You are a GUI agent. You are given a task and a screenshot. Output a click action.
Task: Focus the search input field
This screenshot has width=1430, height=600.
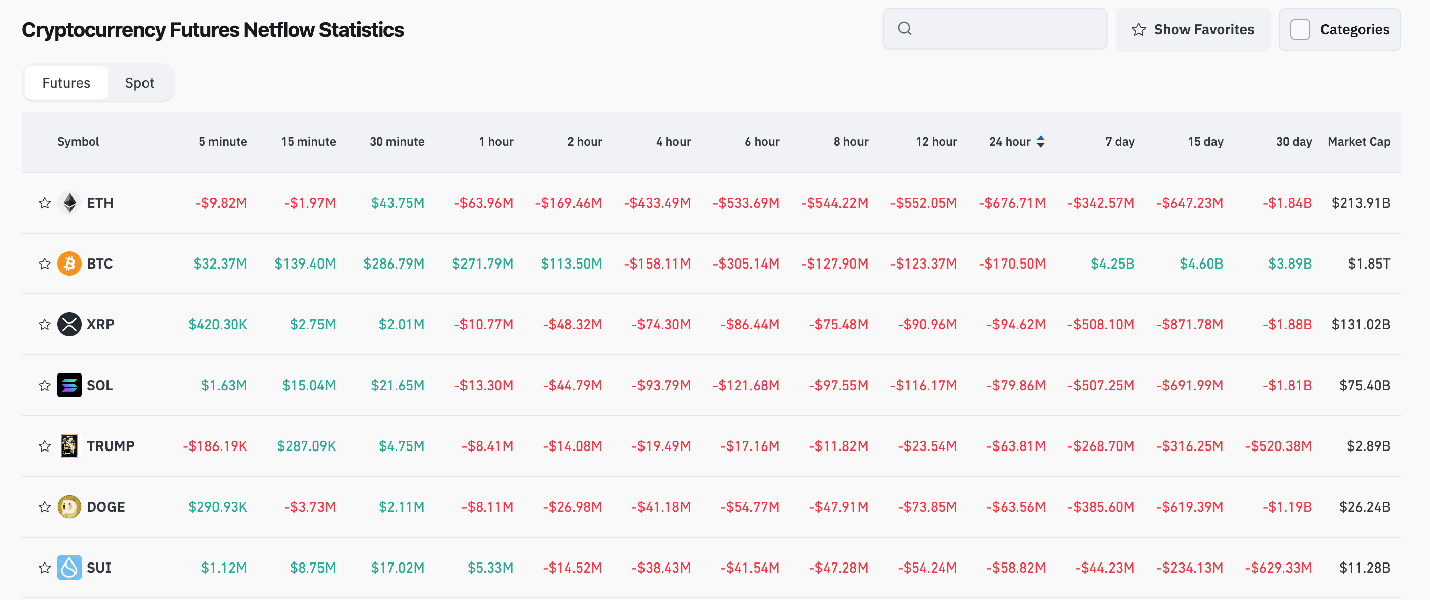(1005, 29)
